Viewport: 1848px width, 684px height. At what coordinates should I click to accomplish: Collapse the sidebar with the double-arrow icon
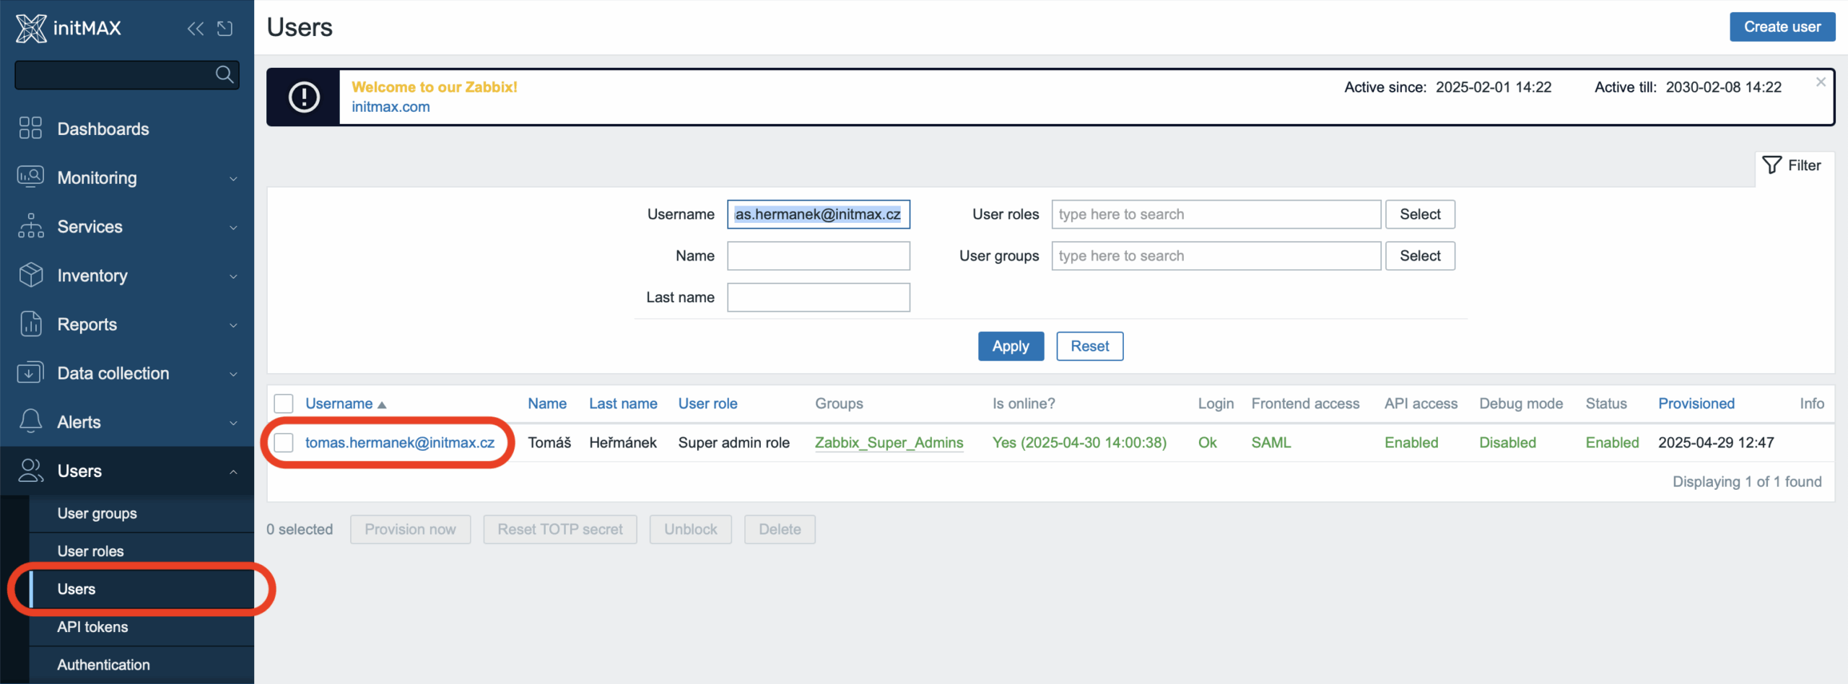195,28
